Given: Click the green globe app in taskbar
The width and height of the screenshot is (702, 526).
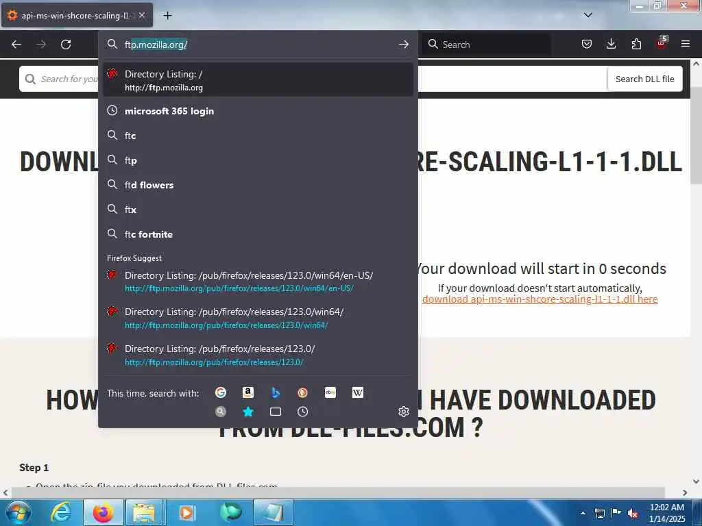Looking at the screenshot, I should tap(230, 512).
